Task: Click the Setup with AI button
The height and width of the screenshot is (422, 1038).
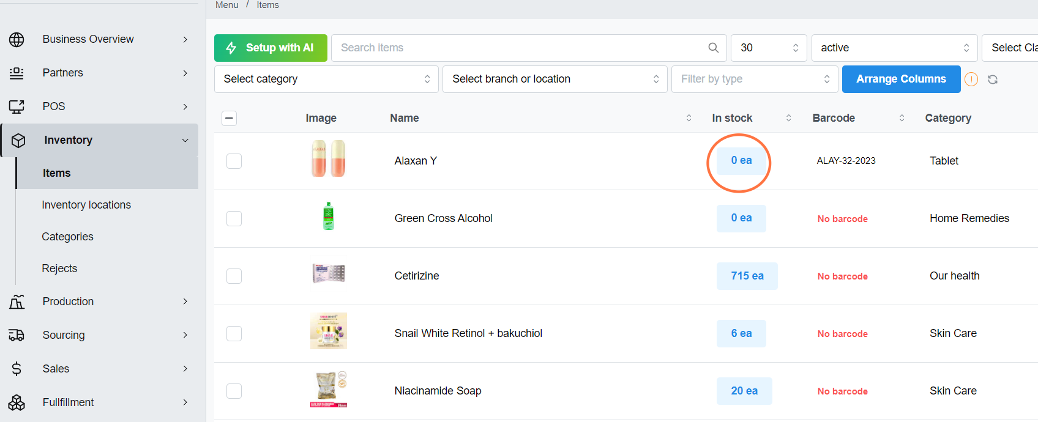Action: click(x=271, y=48)
